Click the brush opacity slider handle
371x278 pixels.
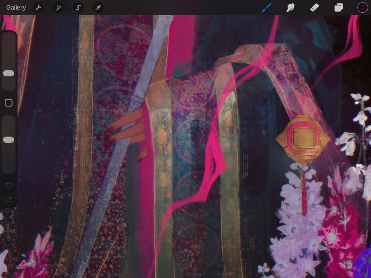[8, 140]
